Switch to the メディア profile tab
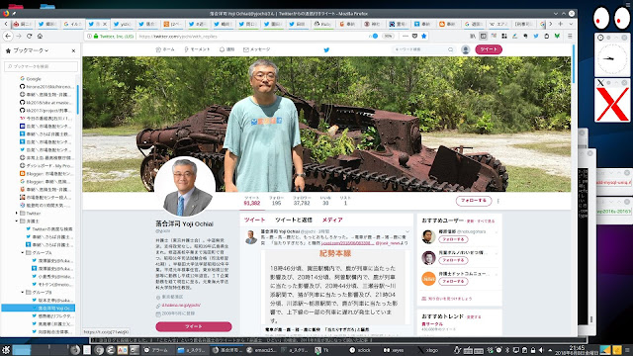The width and height of the screenshot is (633, 356). point(332,220)
